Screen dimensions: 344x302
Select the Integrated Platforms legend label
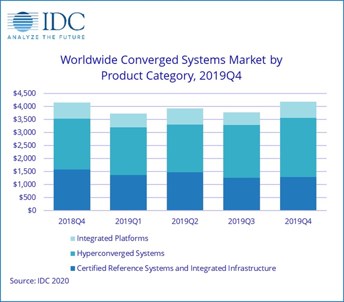[x=112, y=238]
